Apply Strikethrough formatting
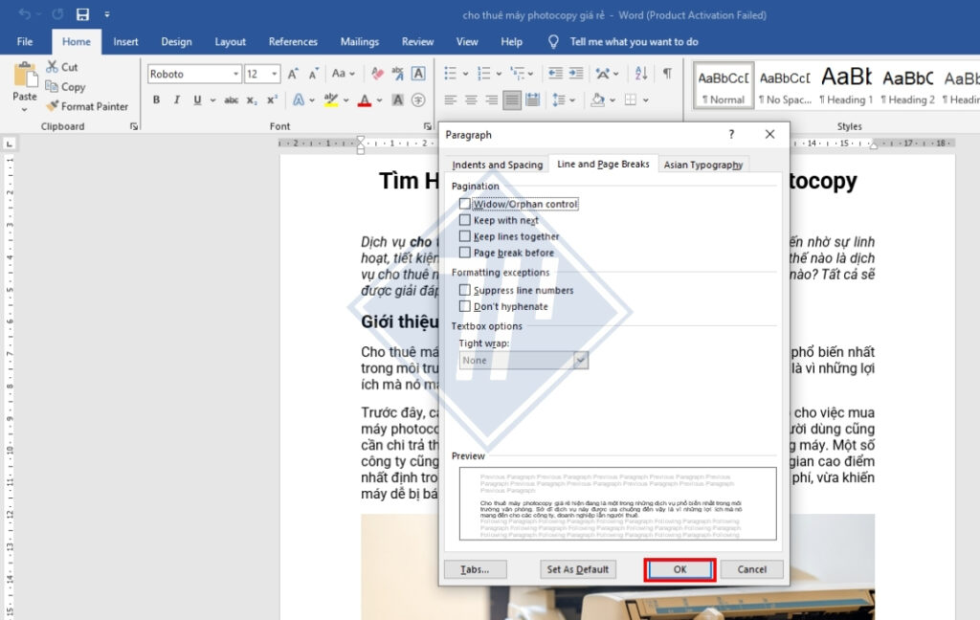The height and width of the screenshot is (620, 980). [x=232, y=100]
